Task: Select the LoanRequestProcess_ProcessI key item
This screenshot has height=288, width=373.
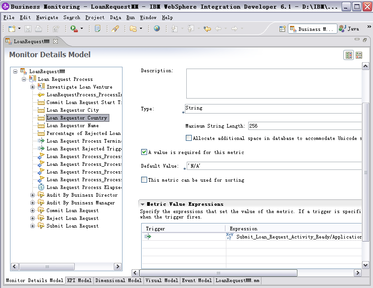Action: [84, 94]
